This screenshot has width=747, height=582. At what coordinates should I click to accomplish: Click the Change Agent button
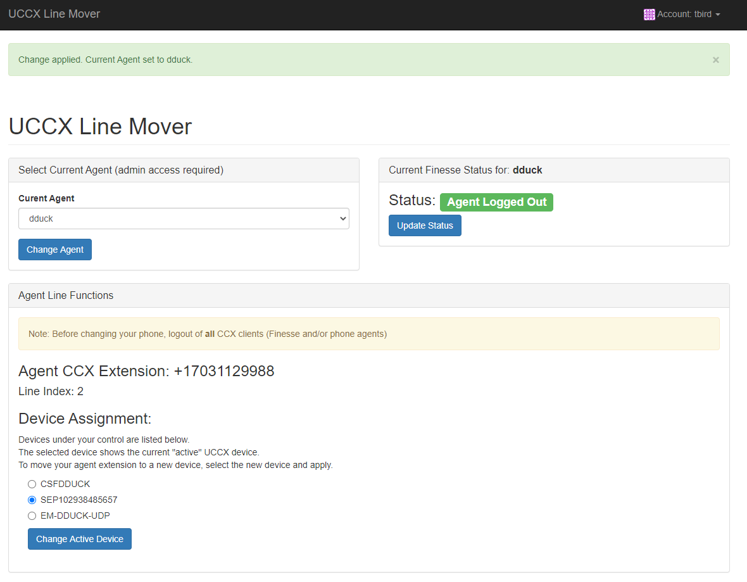coord(55,250)
